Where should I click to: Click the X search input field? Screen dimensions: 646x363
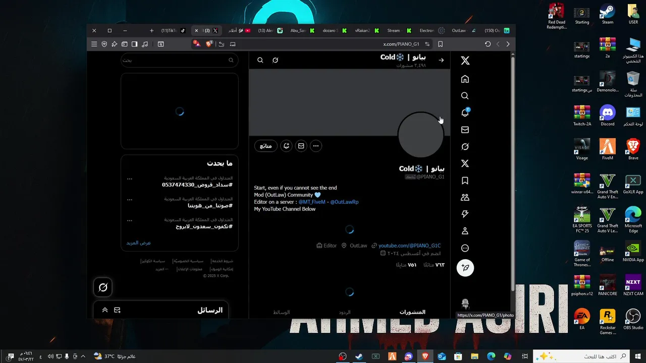pos(179,60)
